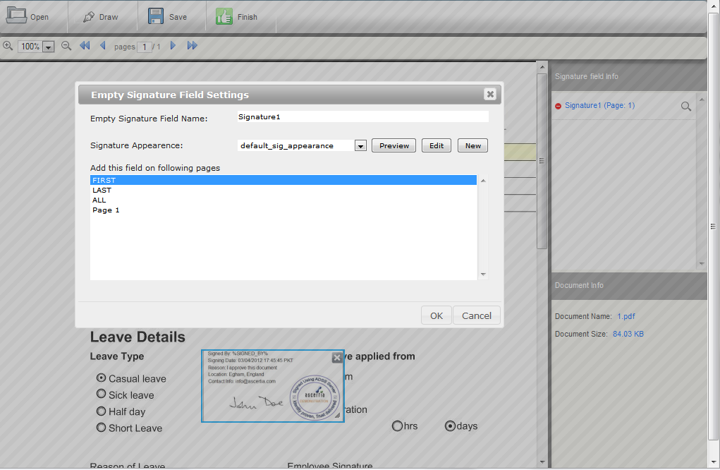The height and width of the screenshot is (470, 720).
Task: Click the Open folder icon in toolbar
Action: pos(16,16)
